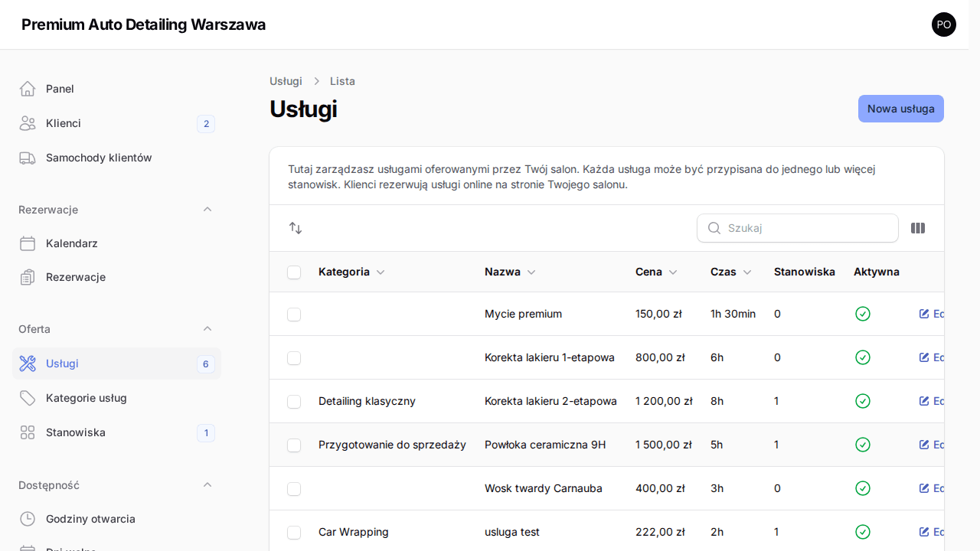Viewport: 980px width, 551px height.
Task: Open Godziny otwarcia clock icon
Action: 28,519
